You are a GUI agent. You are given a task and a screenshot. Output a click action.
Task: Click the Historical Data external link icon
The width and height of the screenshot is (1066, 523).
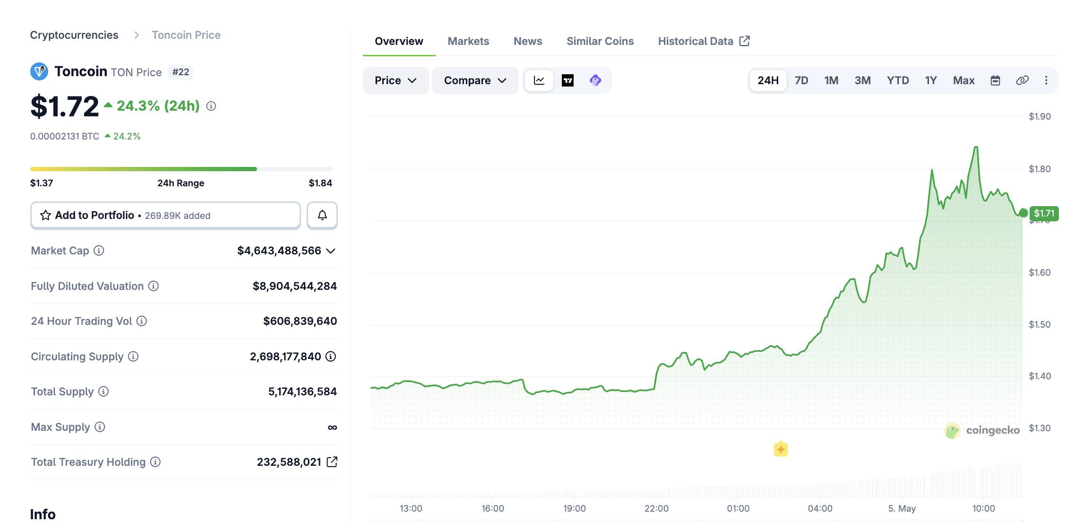745,41
